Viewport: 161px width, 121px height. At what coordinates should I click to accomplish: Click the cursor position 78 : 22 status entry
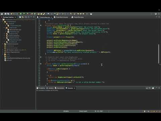pos(99,111)
